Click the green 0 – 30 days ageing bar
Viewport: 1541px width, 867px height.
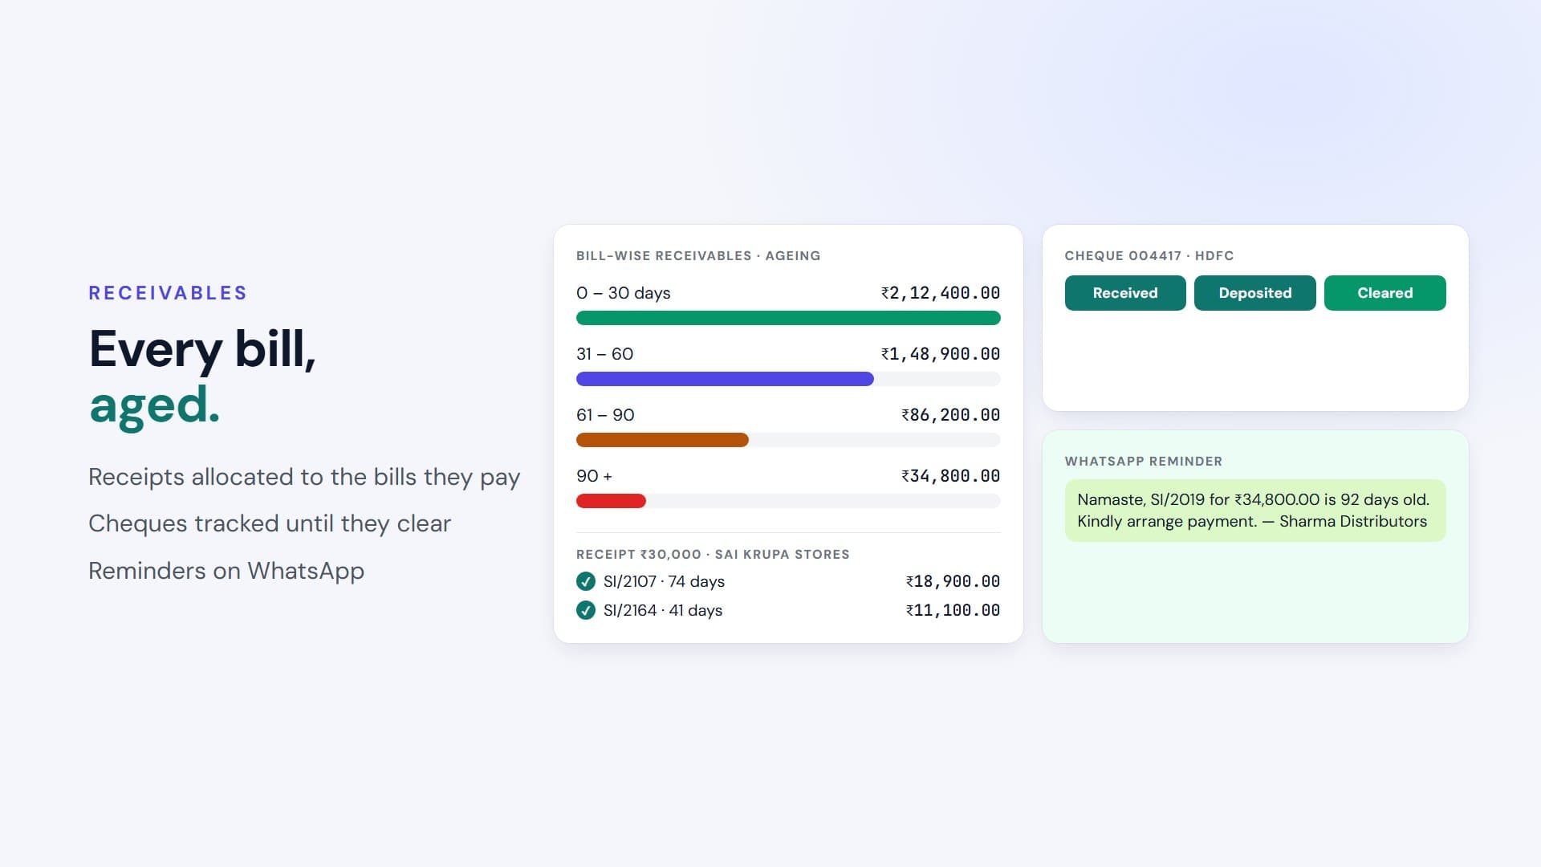pyautogui.click(x=788, y=318)
